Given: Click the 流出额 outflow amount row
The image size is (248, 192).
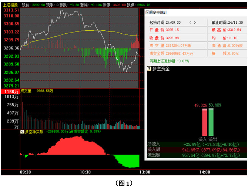Looking at the screenshot, I should 195,155.
